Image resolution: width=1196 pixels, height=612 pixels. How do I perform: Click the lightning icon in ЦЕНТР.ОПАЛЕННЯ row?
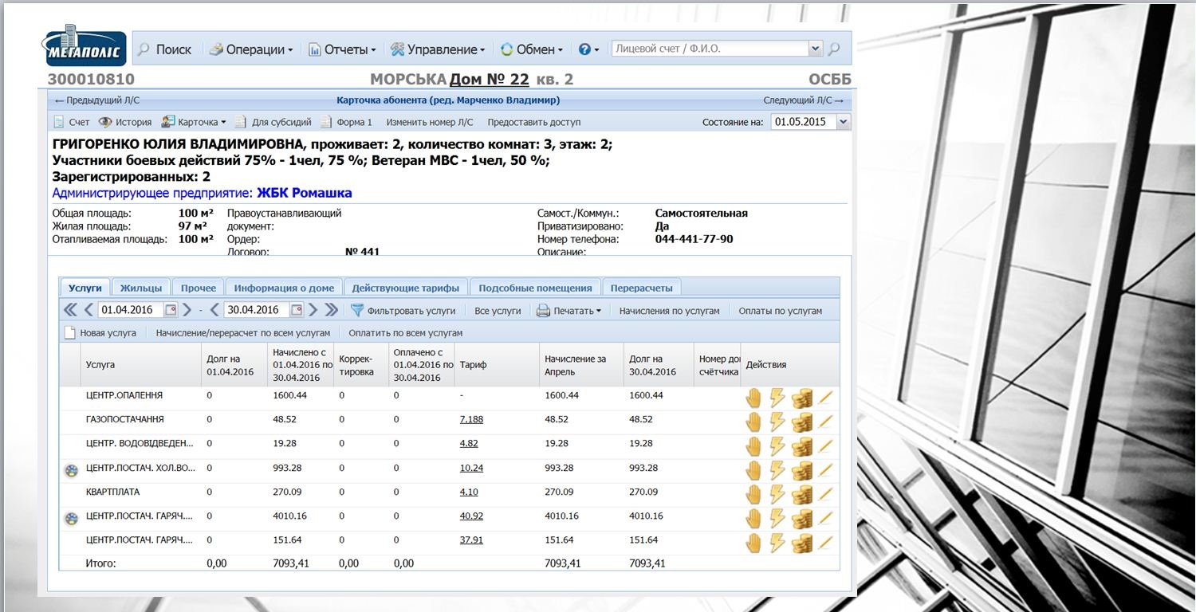coord(777,398)
